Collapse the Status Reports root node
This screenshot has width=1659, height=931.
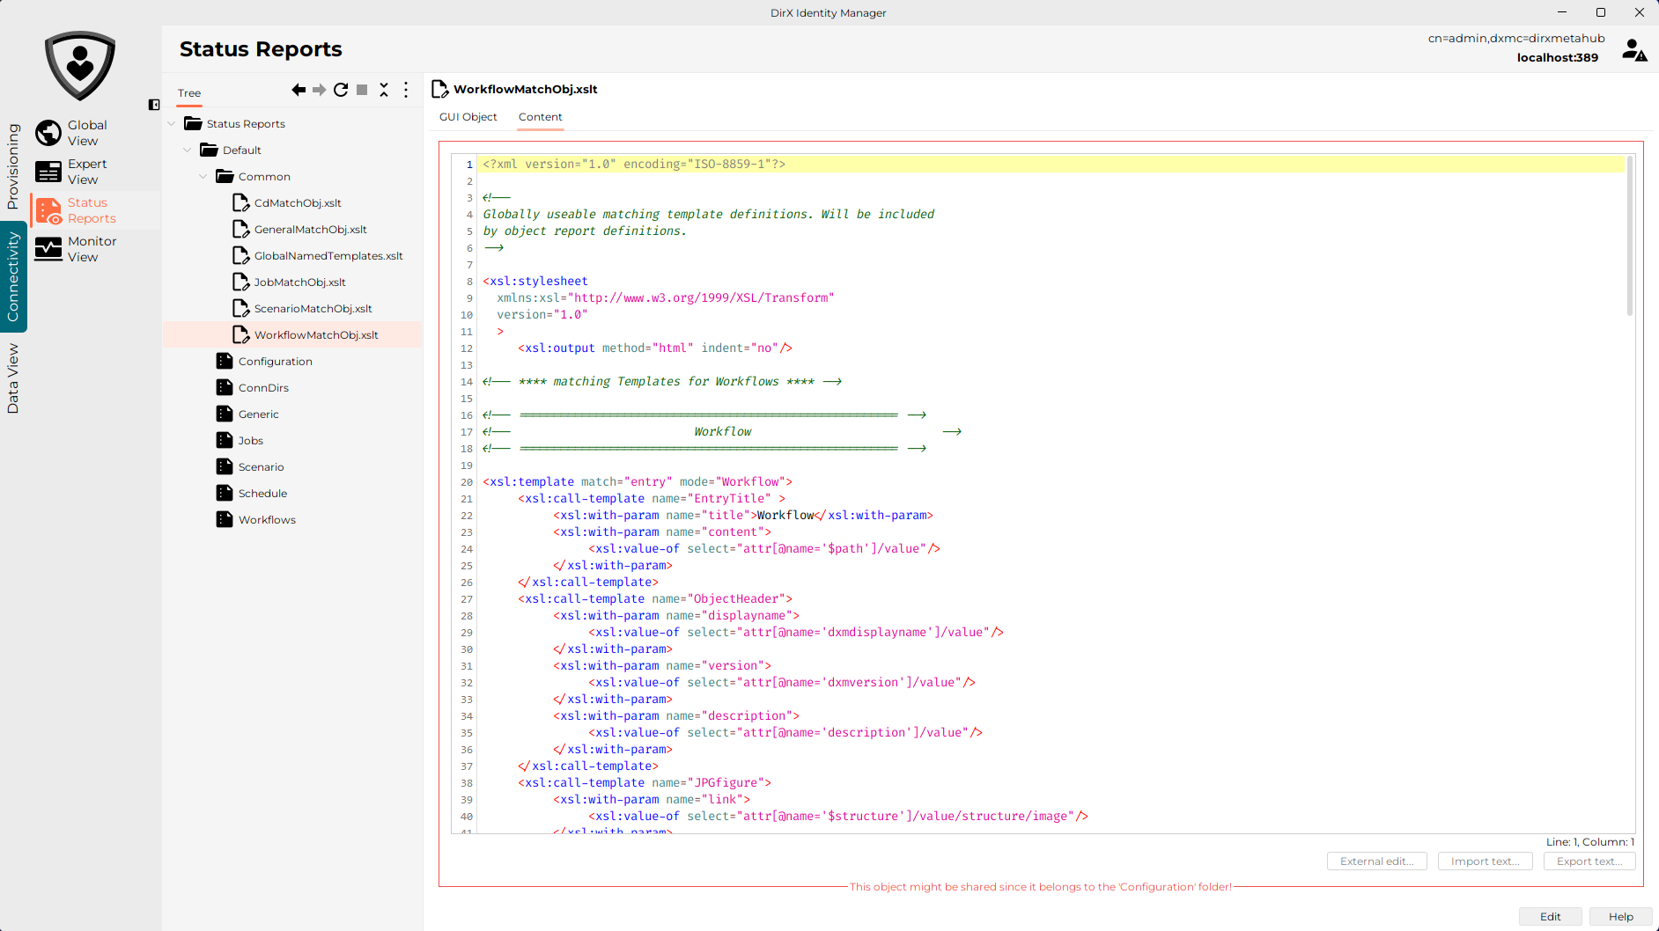coord(172,124)
